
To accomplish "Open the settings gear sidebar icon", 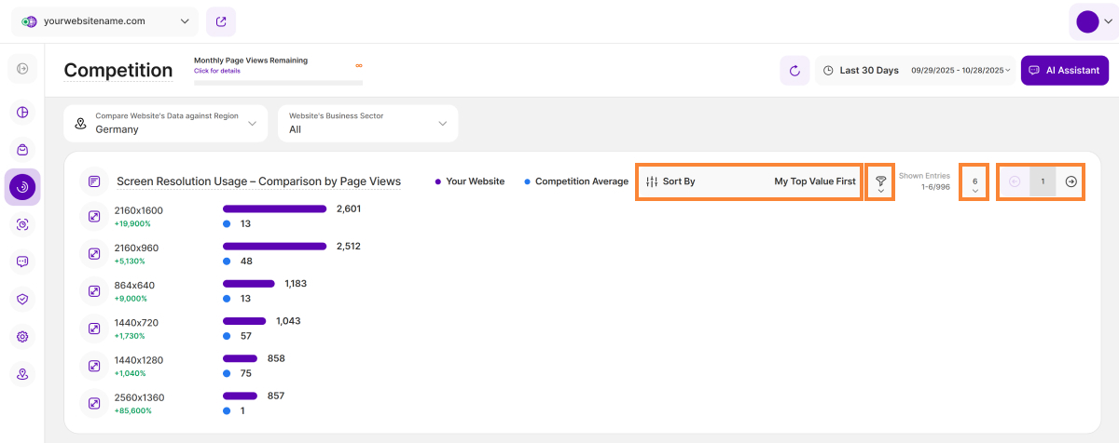I will [23, 336].
